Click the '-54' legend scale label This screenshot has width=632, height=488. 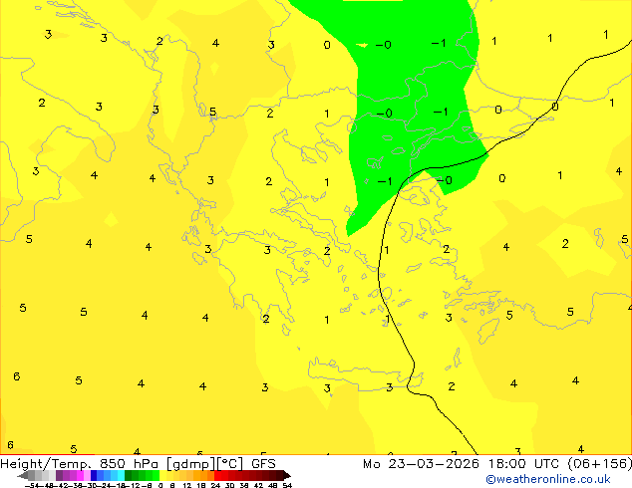click(x=30, y=485)
